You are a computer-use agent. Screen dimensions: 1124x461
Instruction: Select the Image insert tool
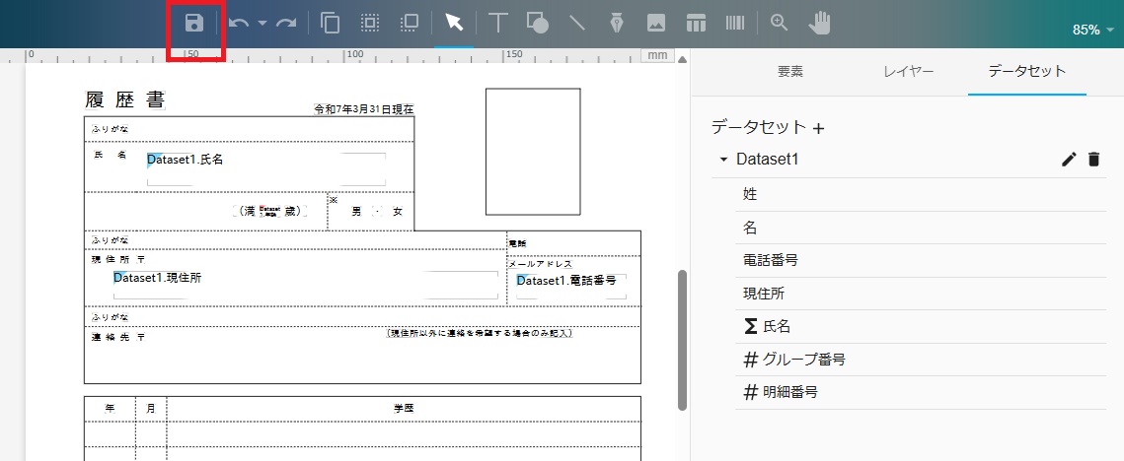656,23
